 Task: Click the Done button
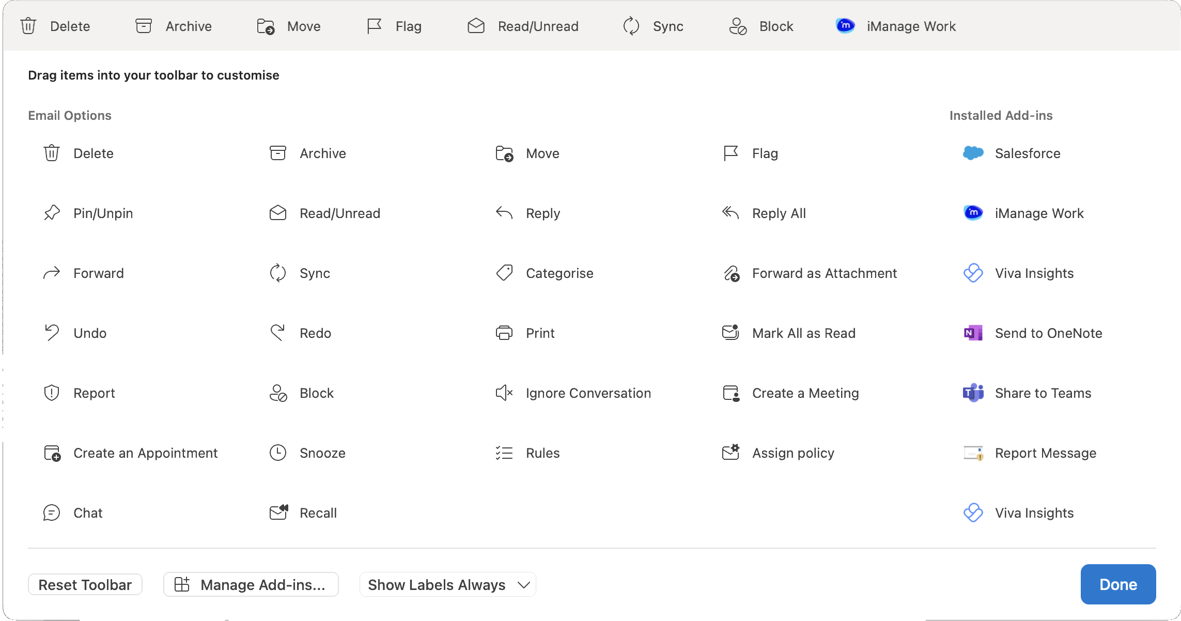tap(1118, 584)
